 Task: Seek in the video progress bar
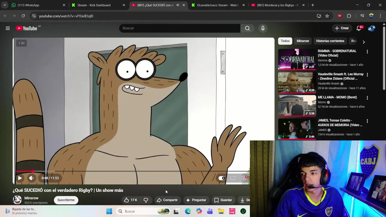point(131,171)
